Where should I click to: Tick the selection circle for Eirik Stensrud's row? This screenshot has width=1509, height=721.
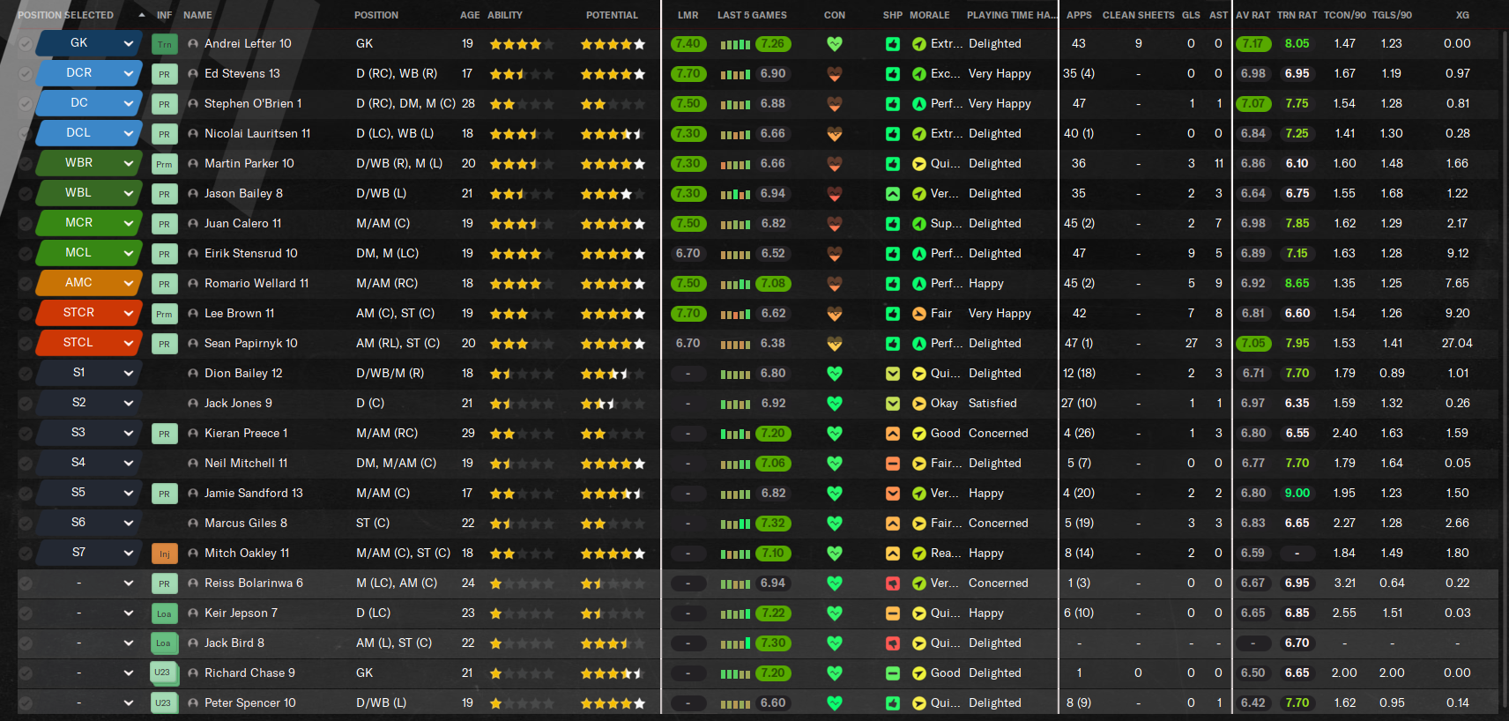pos(26,254)
